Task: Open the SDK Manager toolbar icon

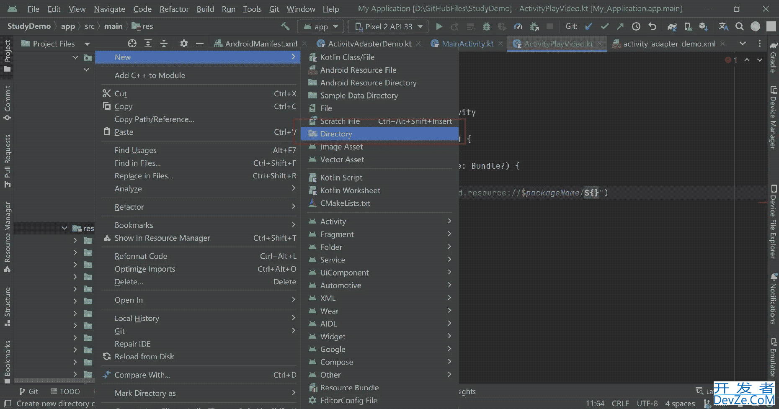Action: pos(704,26)
